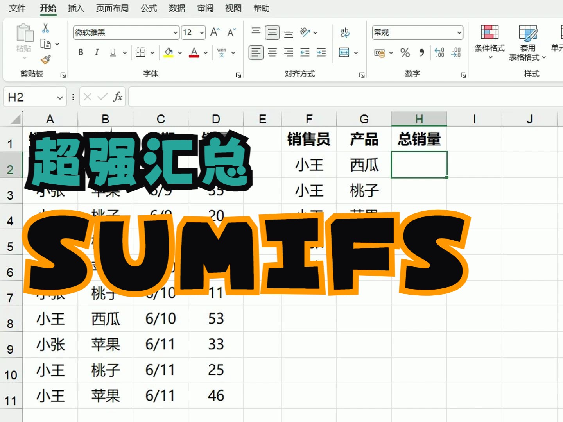Toggle Italic formatting
Image resolution: width=563 pixels, height=422 pixels.
tap(97, 52)
